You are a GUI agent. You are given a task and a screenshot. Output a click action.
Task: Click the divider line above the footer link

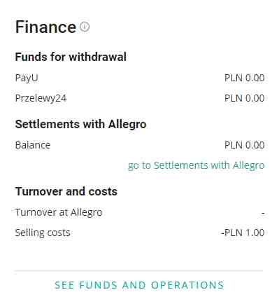click(x=138, y=271)
